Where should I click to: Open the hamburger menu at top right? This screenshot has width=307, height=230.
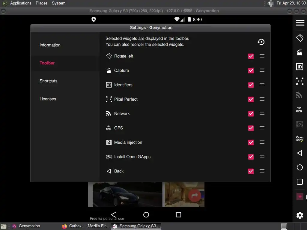click(300, 23)
